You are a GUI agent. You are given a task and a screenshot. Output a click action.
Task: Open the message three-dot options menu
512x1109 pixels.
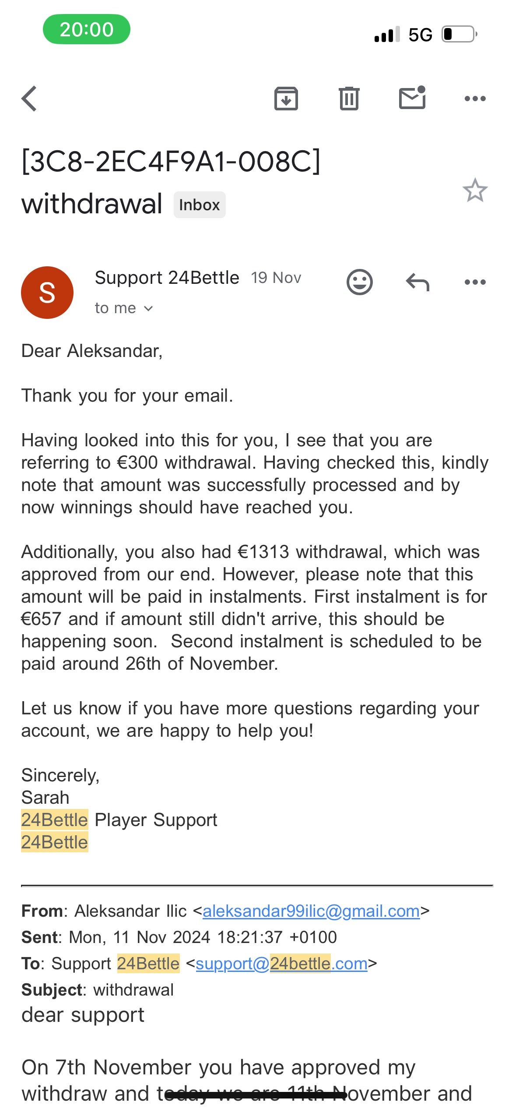[x=475, y=282]
